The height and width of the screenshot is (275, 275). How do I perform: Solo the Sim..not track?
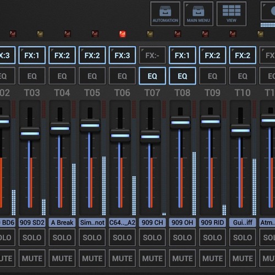click(92, 238)
